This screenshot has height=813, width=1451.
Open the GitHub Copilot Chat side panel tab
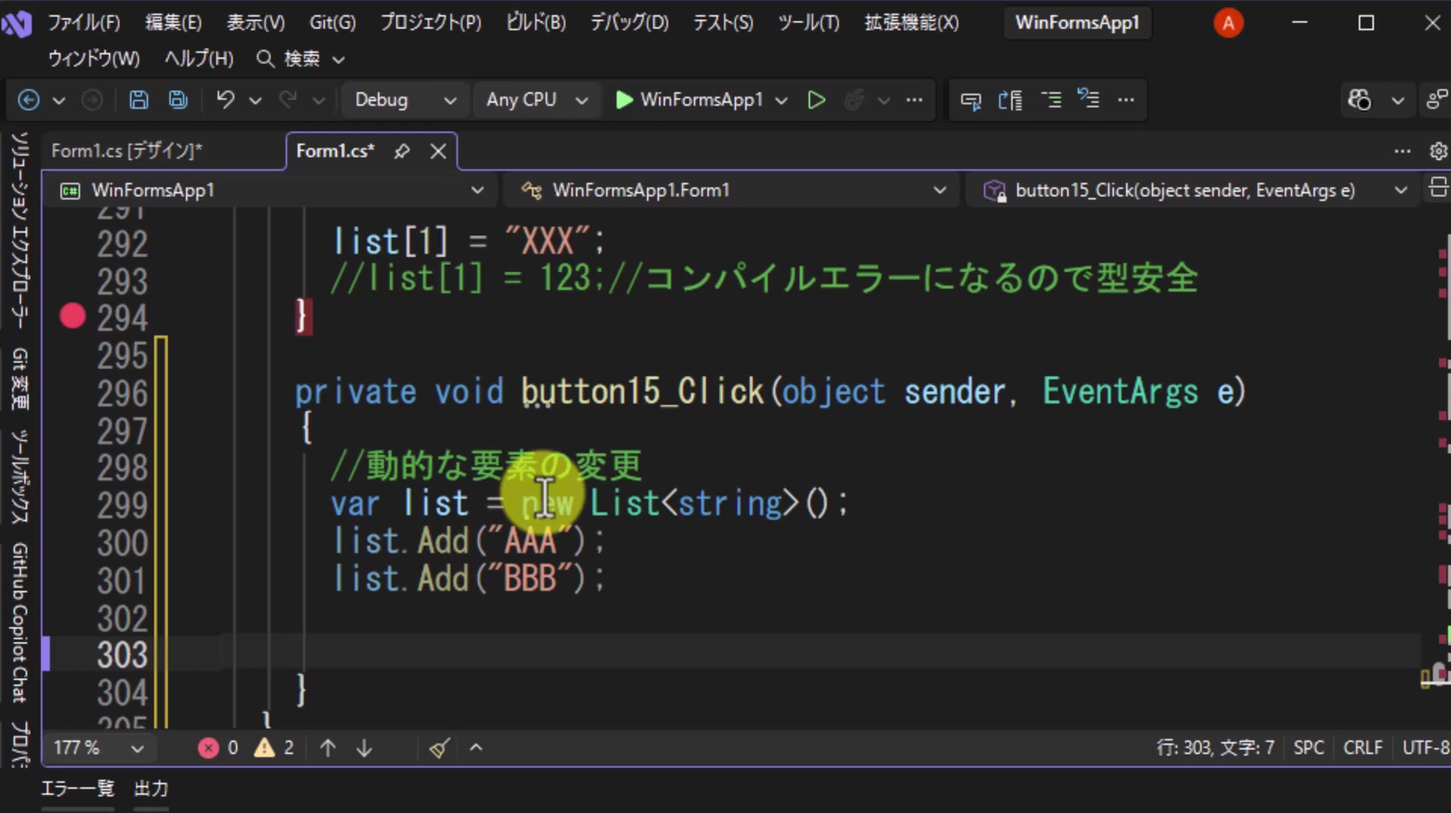(20, 623)
